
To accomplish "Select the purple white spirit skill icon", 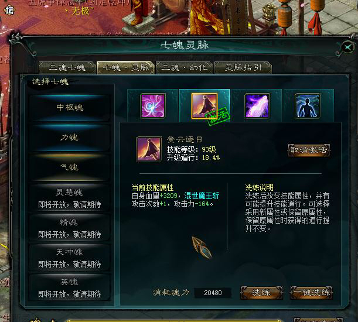I will 257,105.
